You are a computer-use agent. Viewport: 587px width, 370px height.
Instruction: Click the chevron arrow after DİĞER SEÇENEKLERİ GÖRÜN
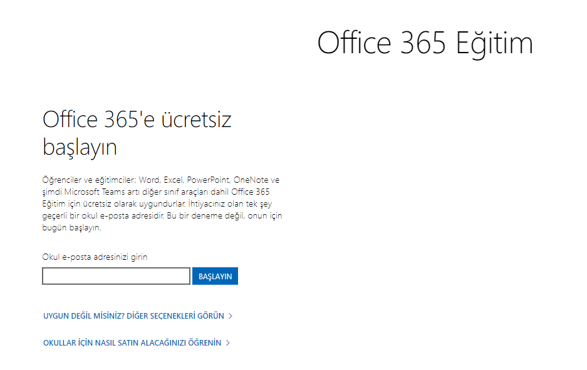(x=231, y=316)
